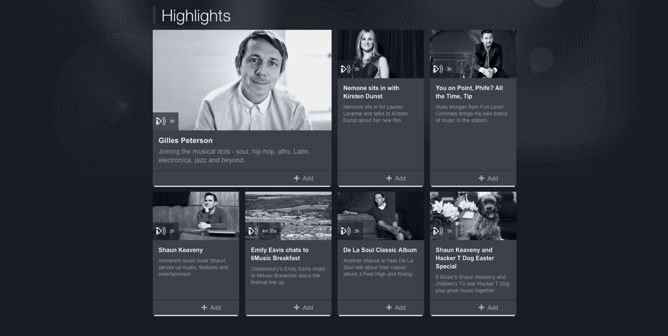
Task: Click the 4m 35s duration label
Action: point(269,231)
